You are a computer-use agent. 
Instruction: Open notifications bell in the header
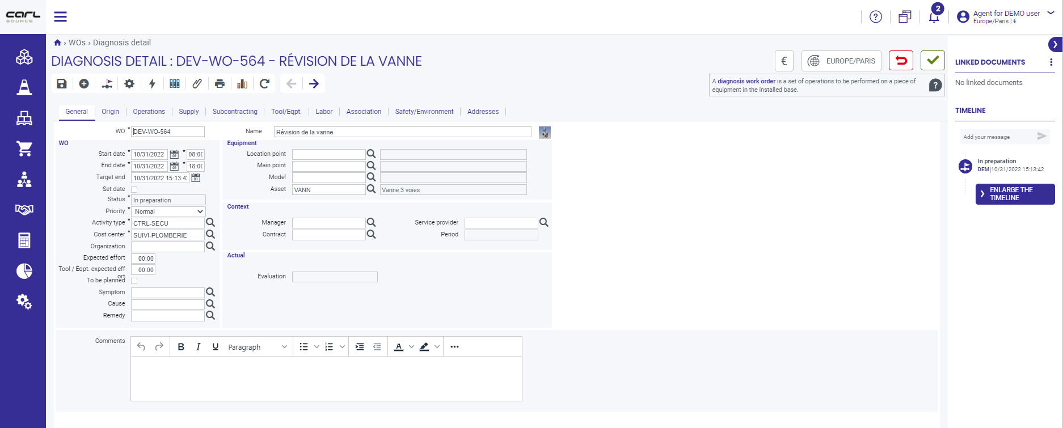coord(934,16)
